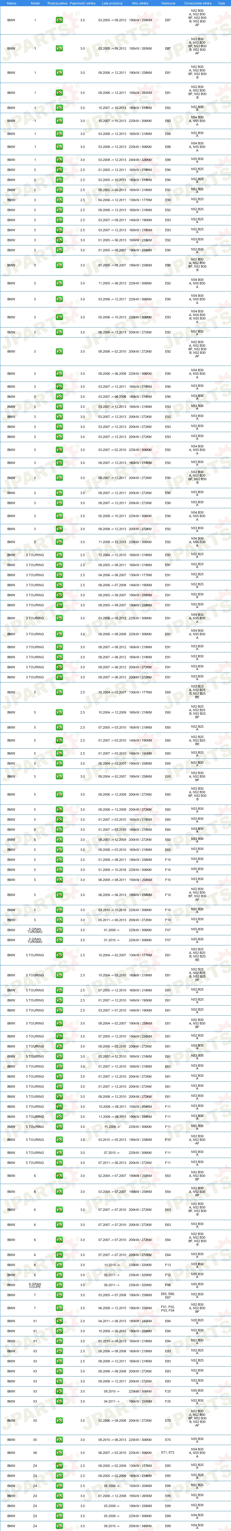Click the fuel icon in the model 6 F12 row
The width and height of the screenshot is (231, 1531).
59,1274
